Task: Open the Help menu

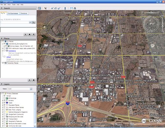Action: pos(22,5)
